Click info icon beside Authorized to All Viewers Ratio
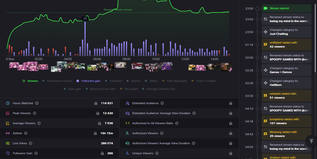 coord(177,123)
